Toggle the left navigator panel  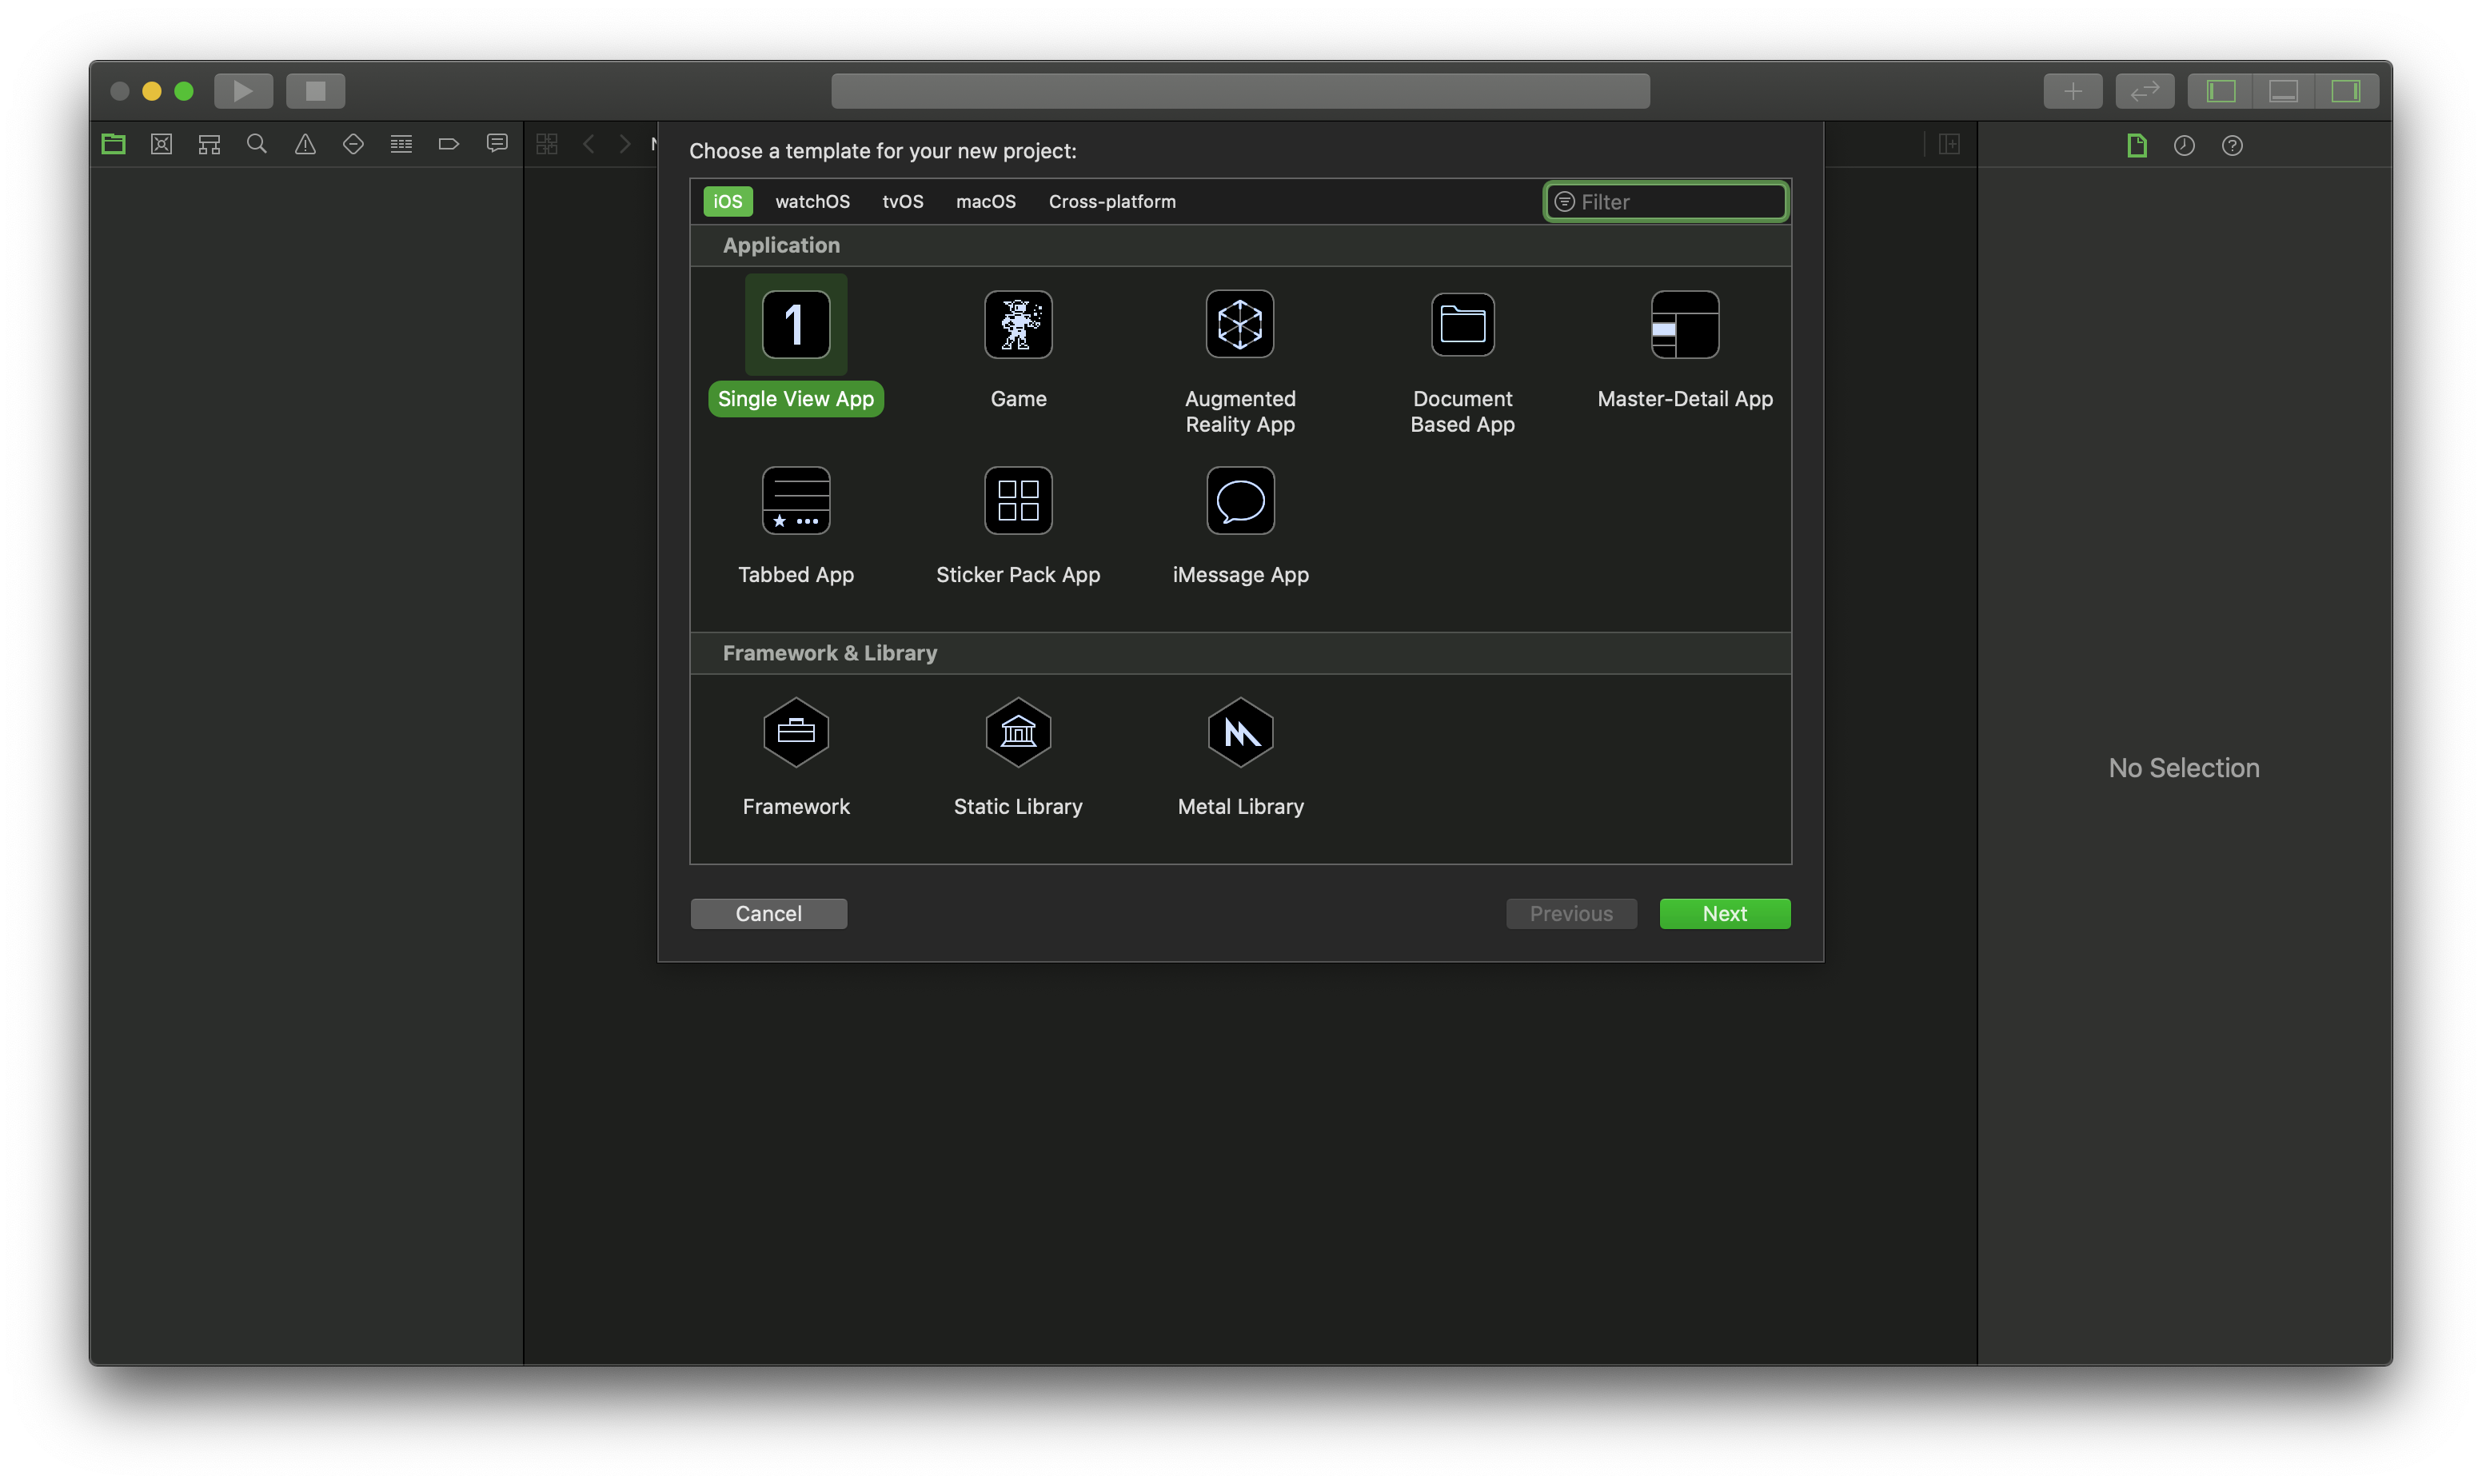click(x=2220, y=91)
